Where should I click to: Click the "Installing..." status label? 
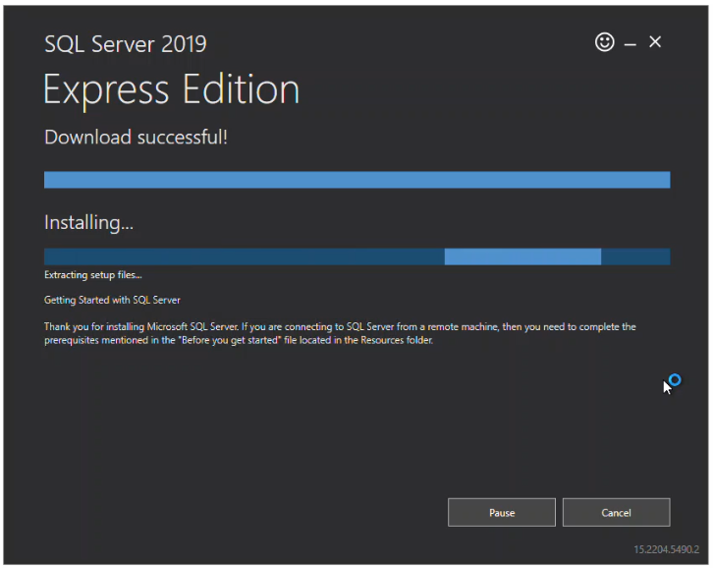pyautogui.click(x=88, y=223)
